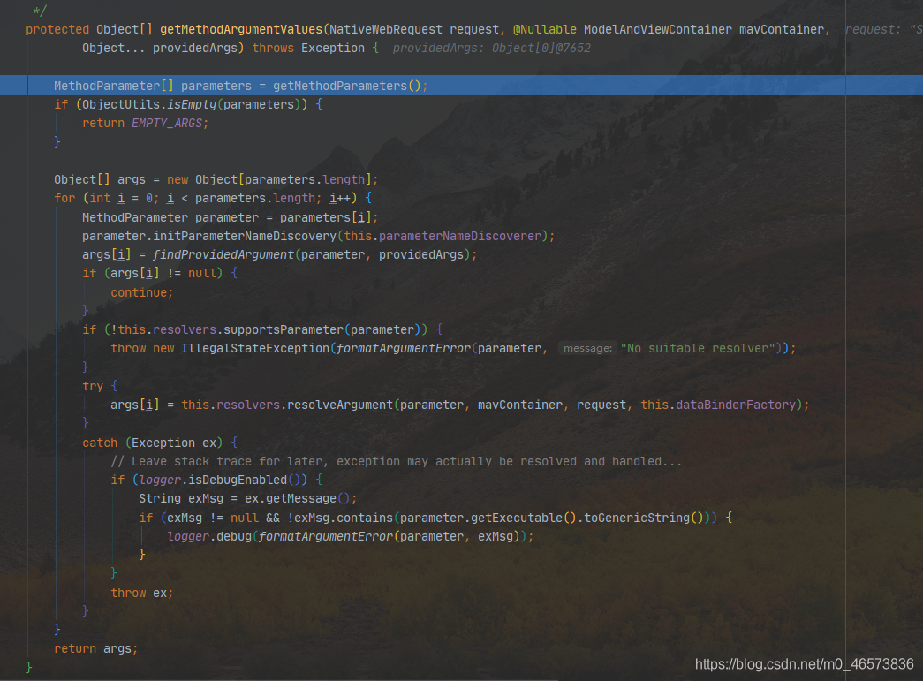
Task: Click the IllegalStateException class name
Action: 255,348
